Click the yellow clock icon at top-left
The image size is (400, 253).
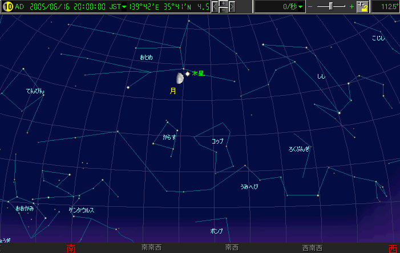tap(6, 6)
